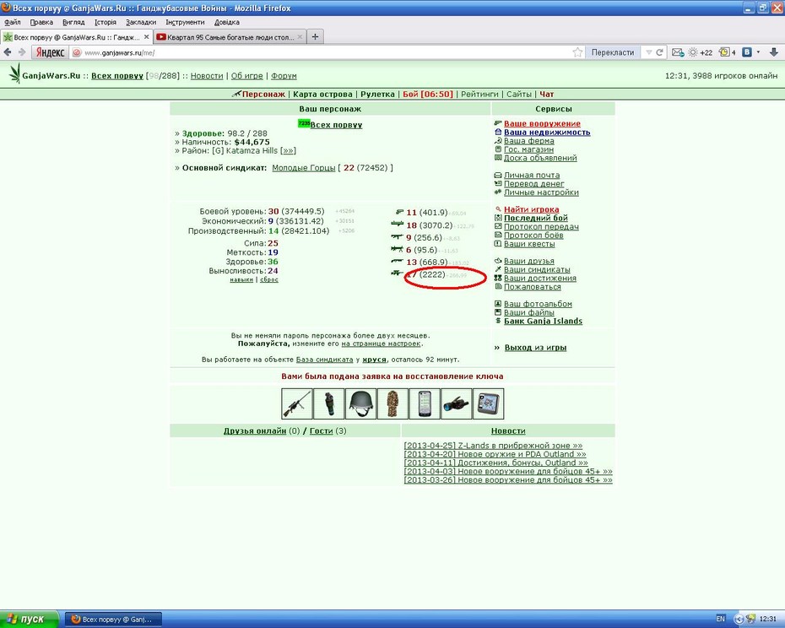Click the browser forward arrow
The width and height of the screenshot is (785, 628).
pyautogui.click(x=22, y=52)
